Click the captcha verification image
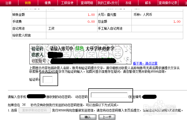Image resolution: width=187 pixels, height=120 pixels. coord(80,54)
